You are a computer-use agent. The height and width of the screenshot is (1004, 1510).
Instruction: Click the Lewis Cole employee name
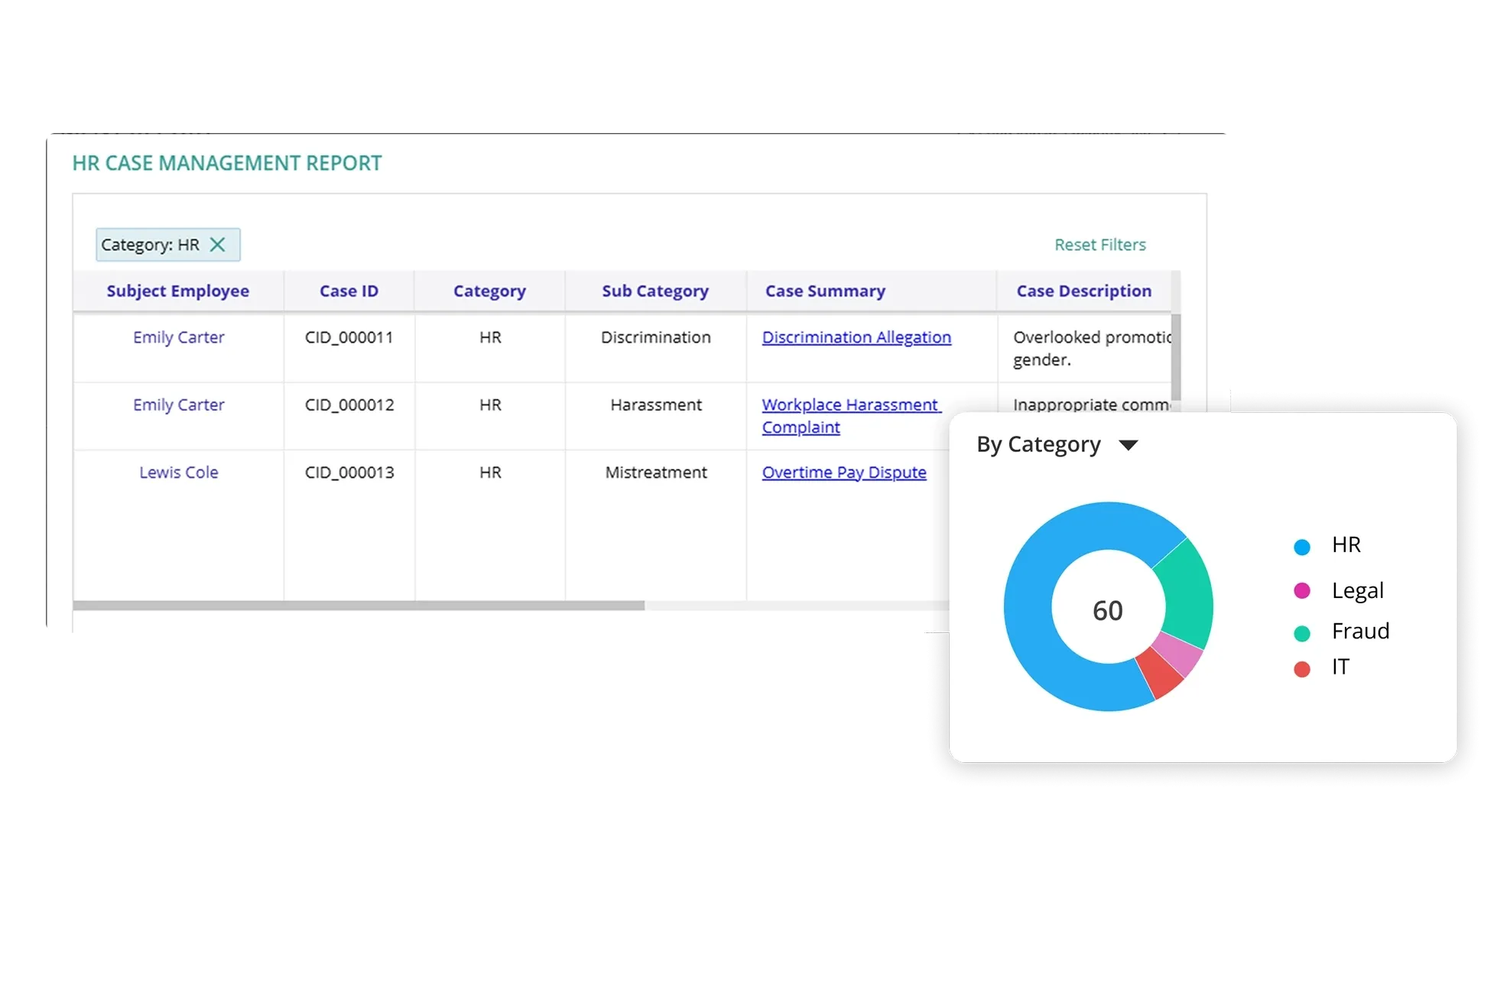point(178,473)
